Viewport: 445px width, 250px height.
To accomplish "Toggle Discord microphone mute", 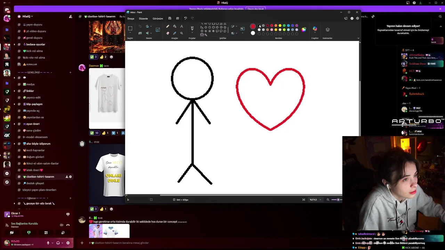I will pos(48,243).
